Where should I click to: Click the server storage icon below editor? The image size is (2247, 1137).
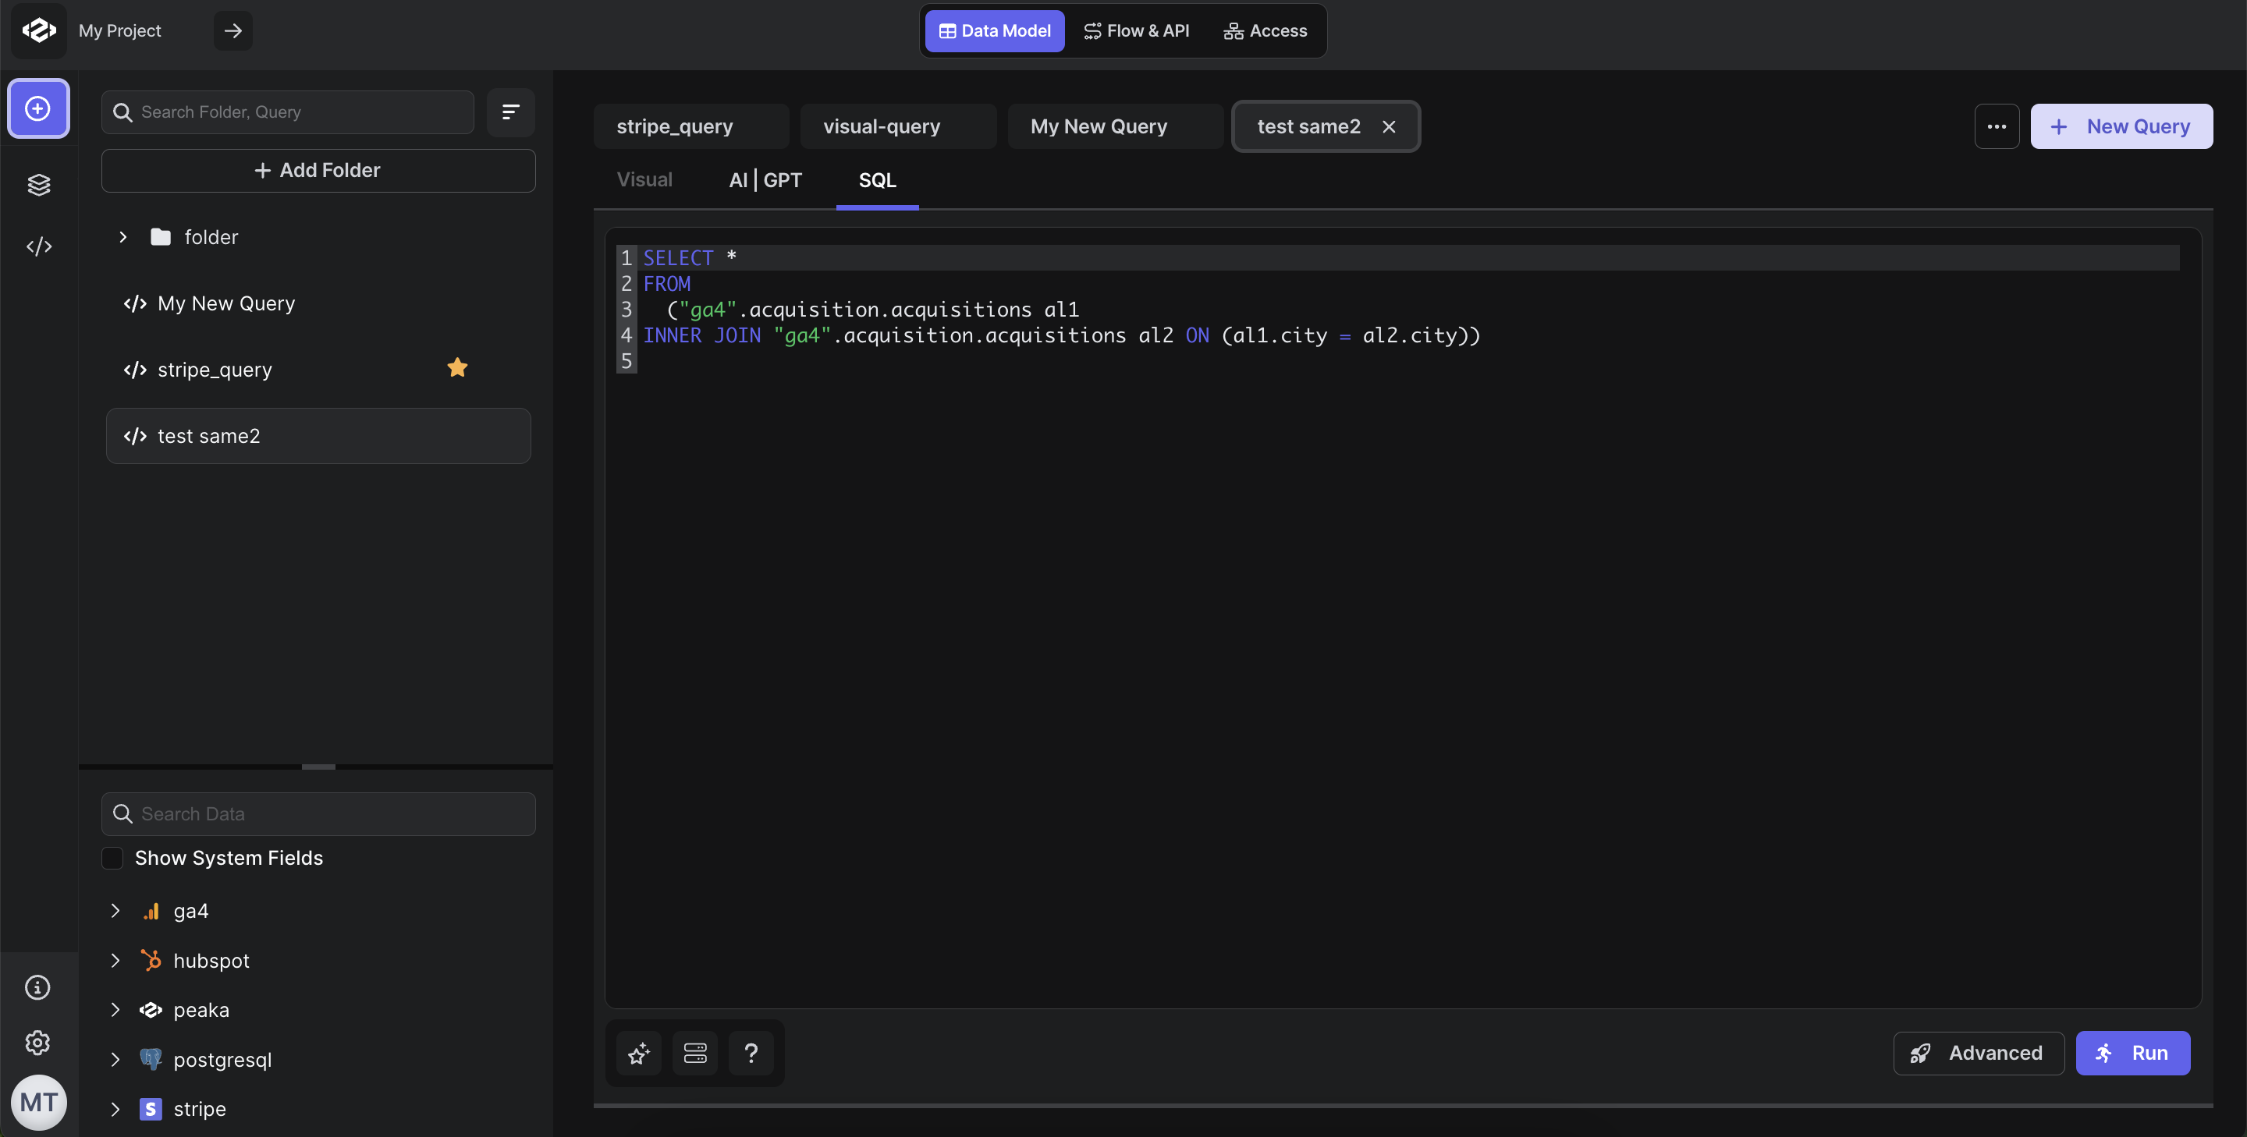(x=695, y=1053)
